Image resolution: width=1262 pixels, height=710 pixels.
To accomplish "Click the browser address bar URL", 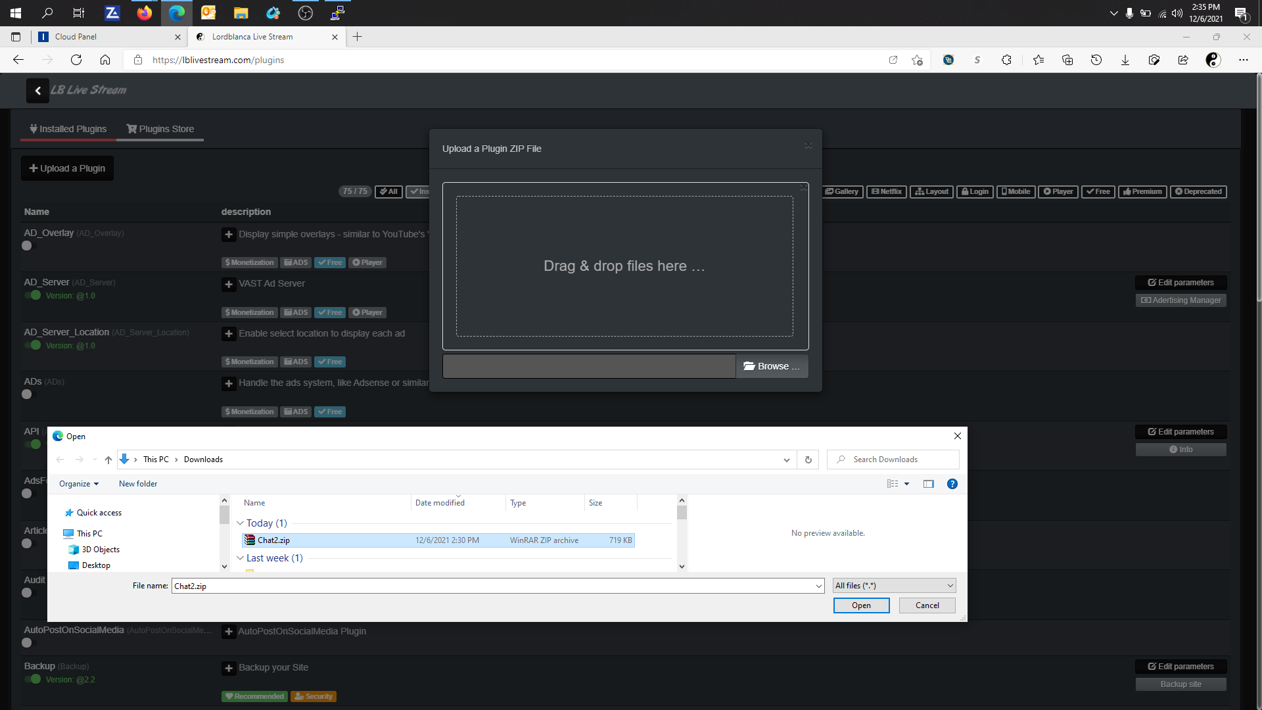I will pyautogui.click(x=218, y=60).
